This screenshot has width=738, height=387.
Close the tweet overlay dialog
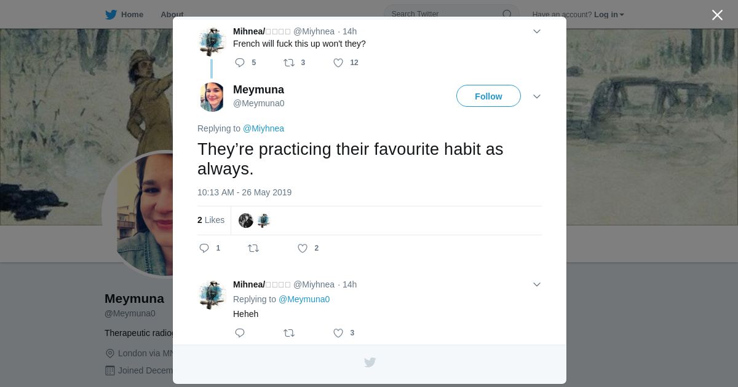(717, 15)
